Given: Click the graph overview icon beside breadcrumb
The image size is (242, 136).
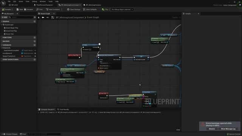Looking at the screenshot, I should coord(53,17).
